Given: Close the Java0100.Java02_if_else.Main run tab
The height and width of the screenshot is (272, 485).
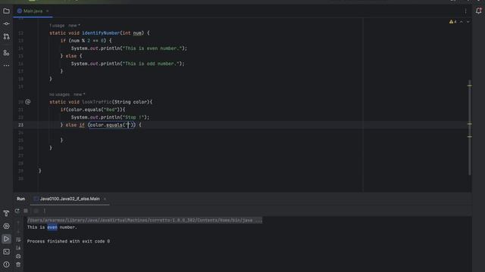Looking at the screenshot, I should coord(105,199).
